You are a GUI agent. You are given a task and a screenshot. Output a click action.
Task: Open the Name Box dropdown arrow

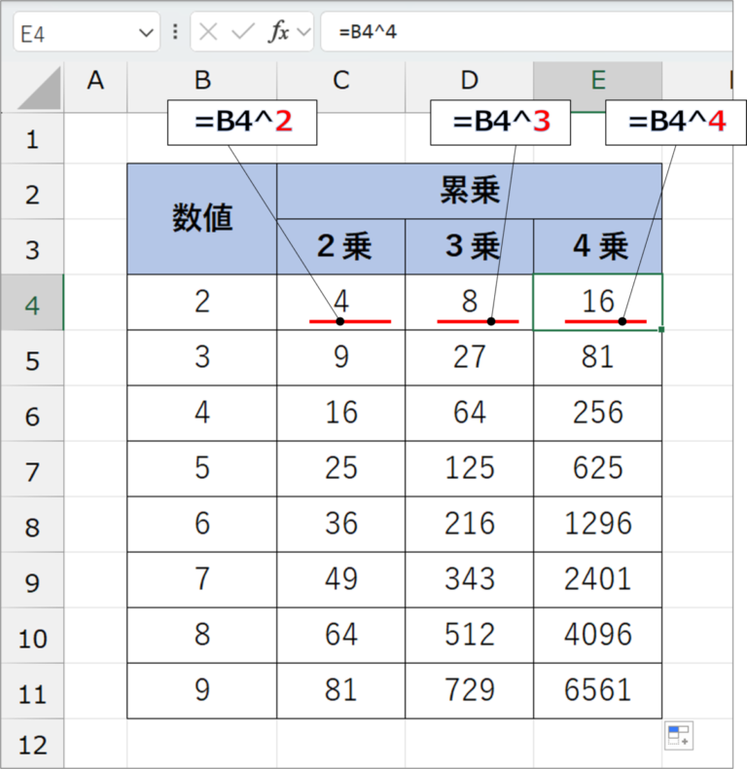click(x=147, y=33)
